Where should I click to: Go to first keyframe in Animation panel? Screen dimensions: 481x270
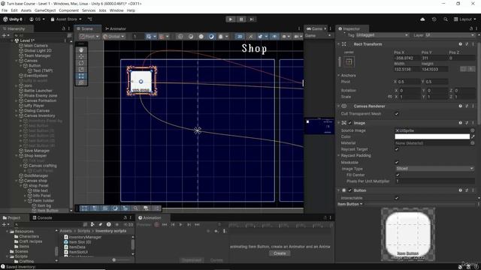(165, 225)
